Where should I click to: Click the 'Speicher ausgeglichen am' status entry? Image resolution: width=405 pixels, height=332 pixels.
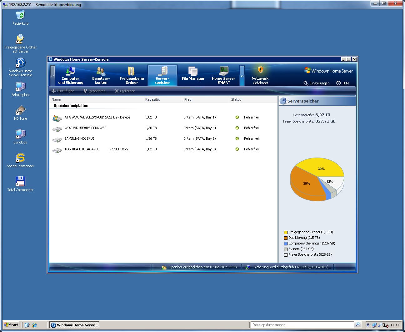pos(203,267)
